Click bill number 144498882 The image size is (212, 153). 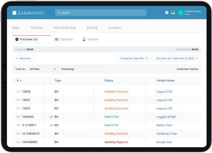[30, 142]
